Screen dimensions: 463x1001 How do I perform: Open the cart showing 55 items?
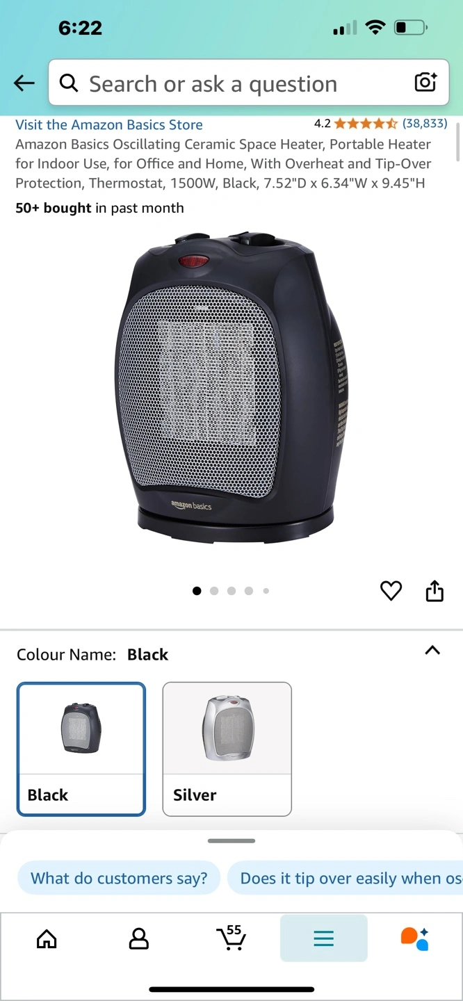click(x=231, y=938)
